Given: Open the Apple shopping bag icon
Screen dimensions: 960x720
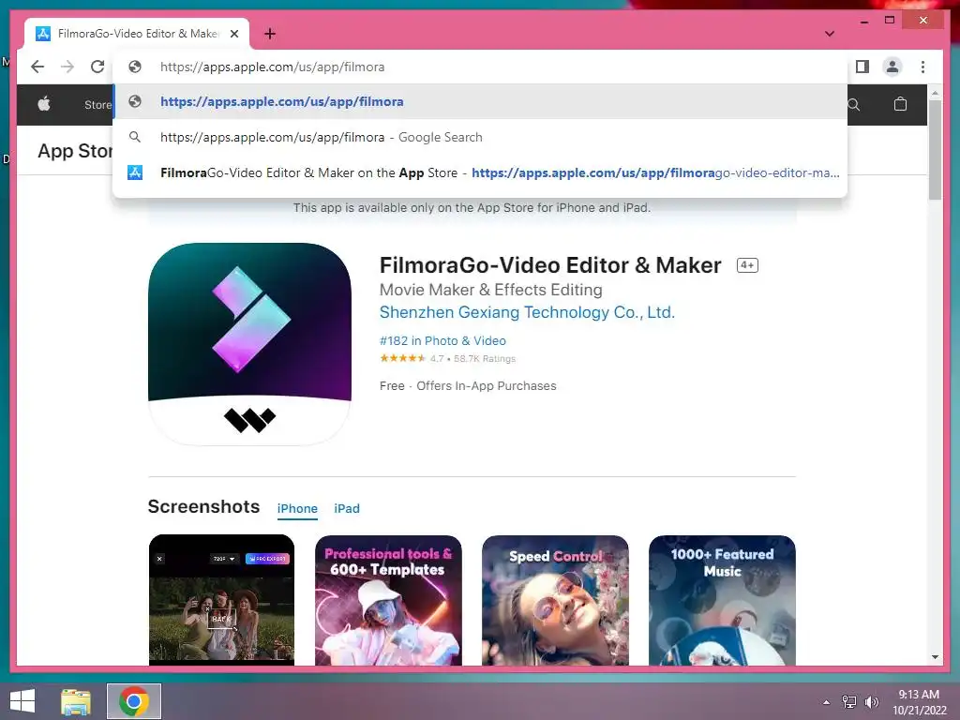Looking at the screenshot, I should tap(900, 104).
